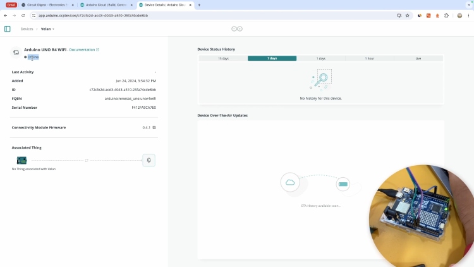Open the browser extensions puzzle icon
This screenshot has height=267, width=474.
(446, 15)
